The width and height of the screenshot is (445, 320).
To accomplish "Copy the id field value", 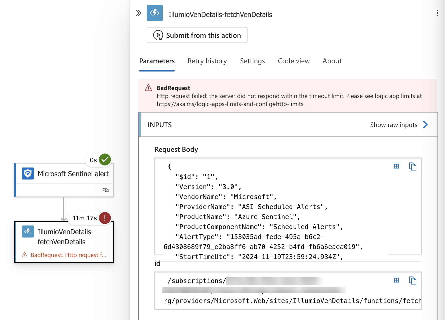I will point(412,280).
